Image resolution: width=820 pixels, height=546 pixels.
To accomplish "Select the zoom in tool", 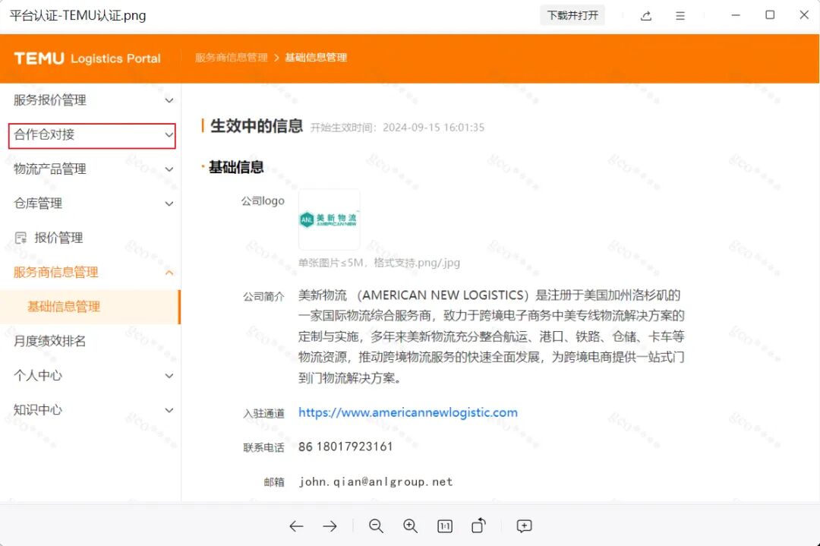I will point(411,525).
